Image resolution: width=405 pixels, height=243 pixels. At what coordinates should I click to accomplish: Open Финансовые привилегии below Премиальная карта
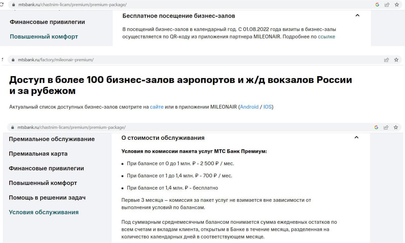pyautogui.click(x=46, y=168)
